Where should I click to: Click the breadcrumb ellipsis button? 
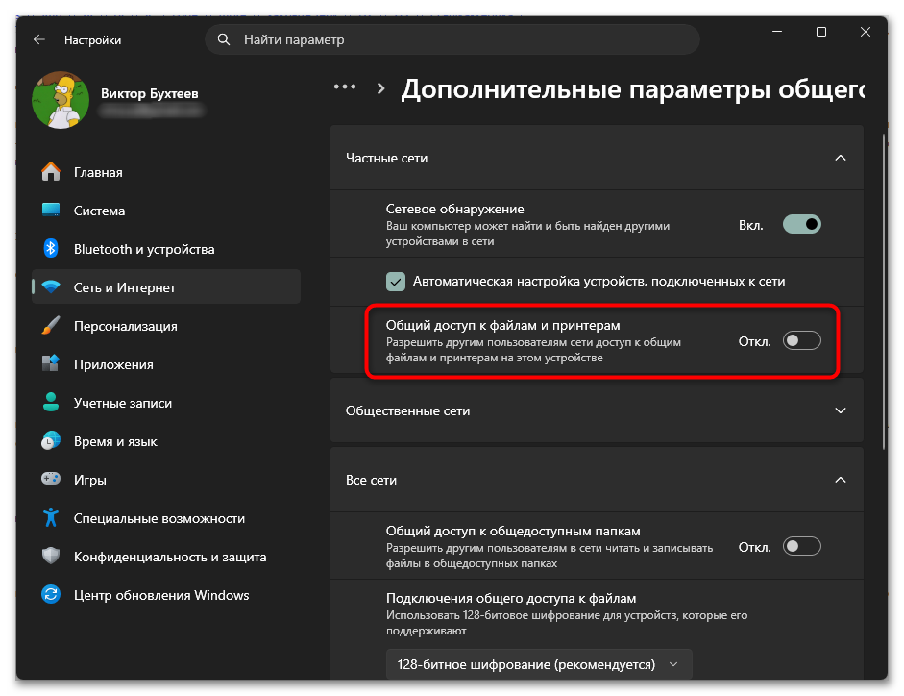tap(345, 87)
